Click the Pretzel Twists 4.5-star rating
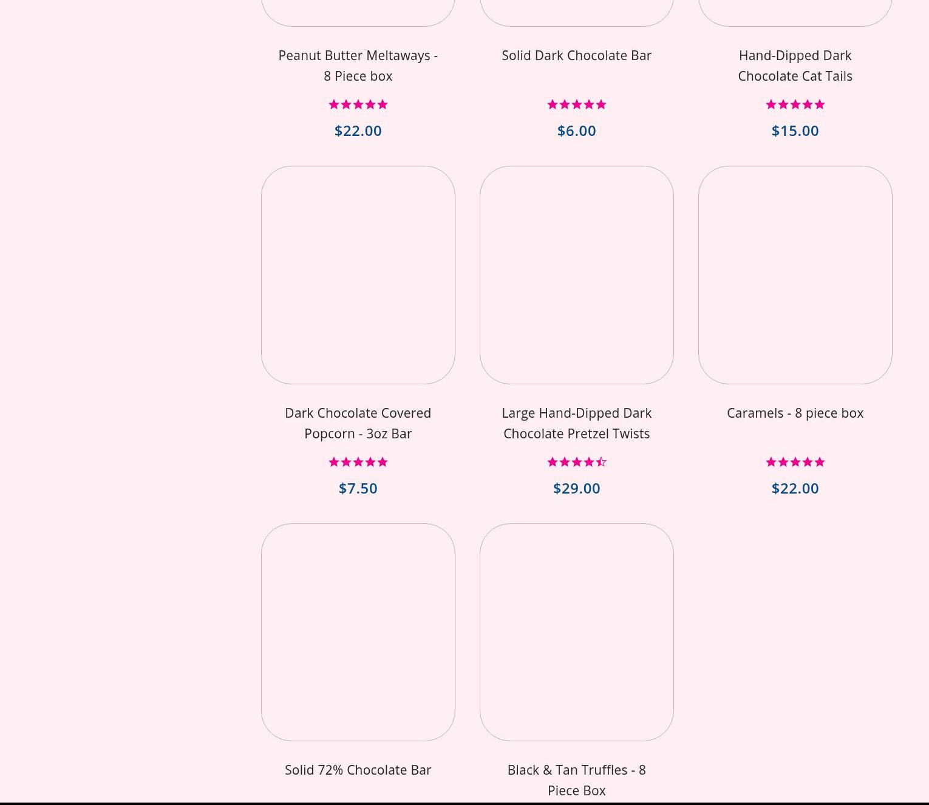Viewport: 929px width, 805px height. [x=576, y=462]
